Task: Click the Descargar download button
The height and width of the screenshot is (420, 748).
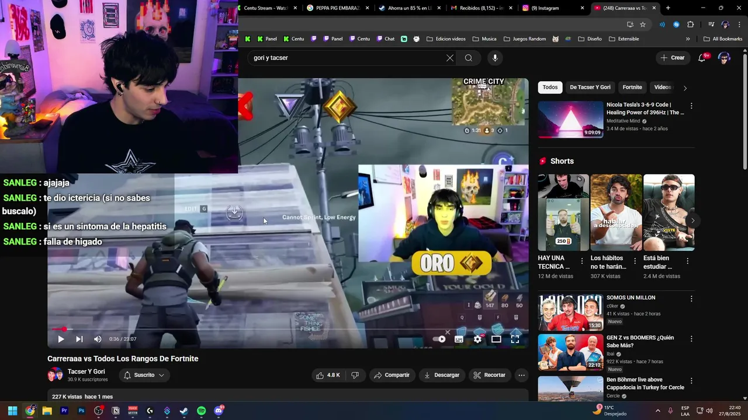Action: coord(442,375)
